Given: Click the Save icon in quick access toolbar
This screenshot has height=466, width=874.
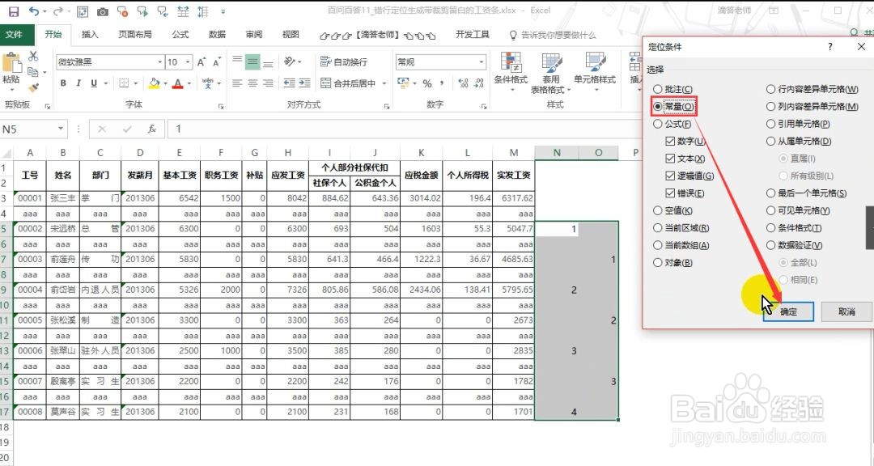Looking at the screenshot, I should pyautogui.click(x=14, y=11).
